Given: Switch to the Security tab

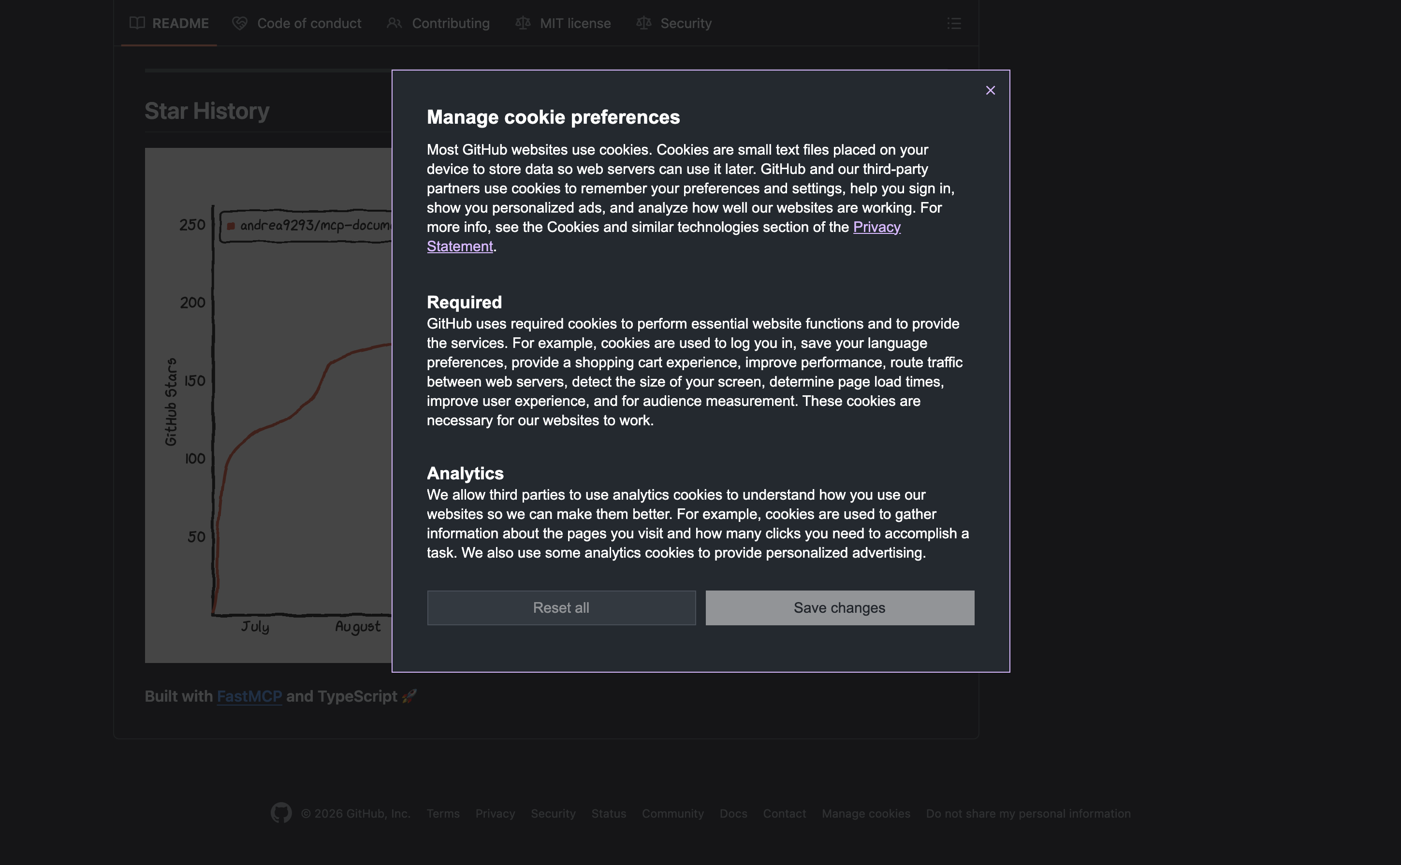Looking at the screenshot, I should tap(674, 24).
